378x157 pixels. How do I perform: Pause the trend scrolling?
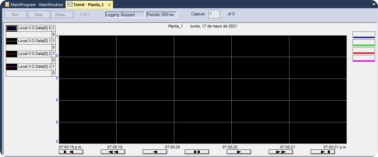point(197,152)
